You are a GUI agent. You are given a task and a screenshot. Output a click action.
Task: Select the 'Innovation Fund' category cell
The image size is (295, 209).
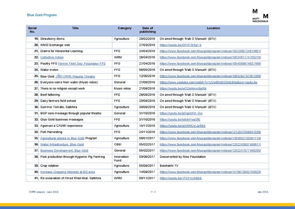121,158
